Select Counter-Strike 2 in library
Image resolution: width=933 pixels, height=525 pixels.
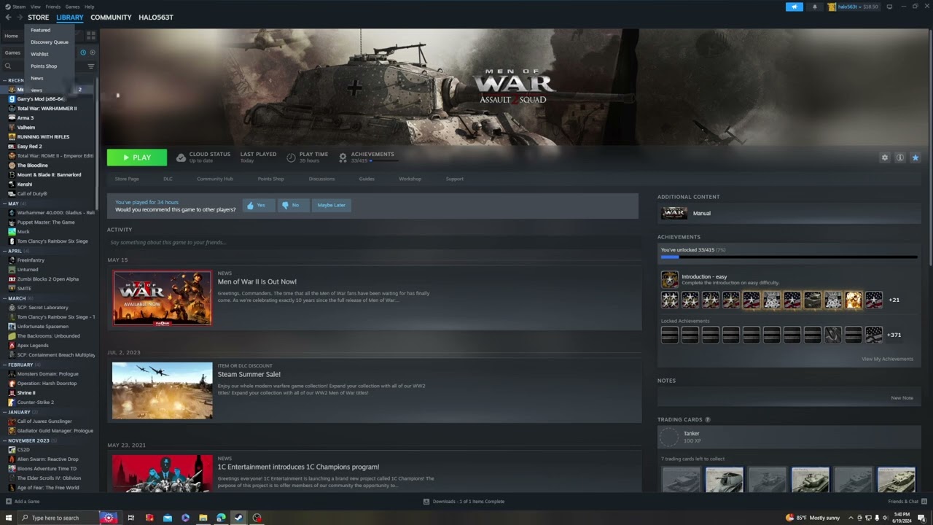35,402
